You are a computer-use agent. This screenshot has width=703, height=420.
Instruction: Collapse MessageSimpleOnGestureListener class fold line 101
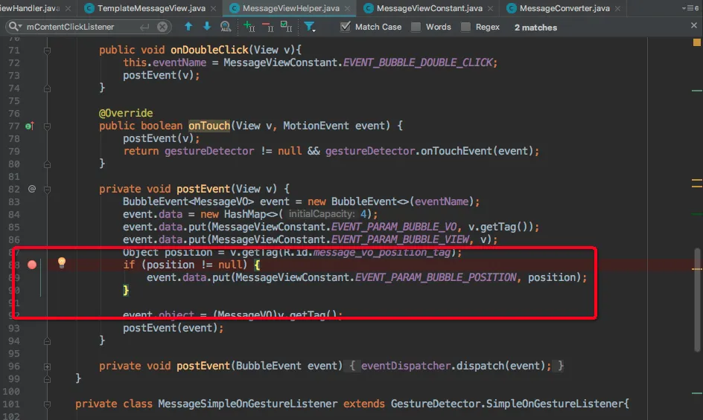point(47,404)
